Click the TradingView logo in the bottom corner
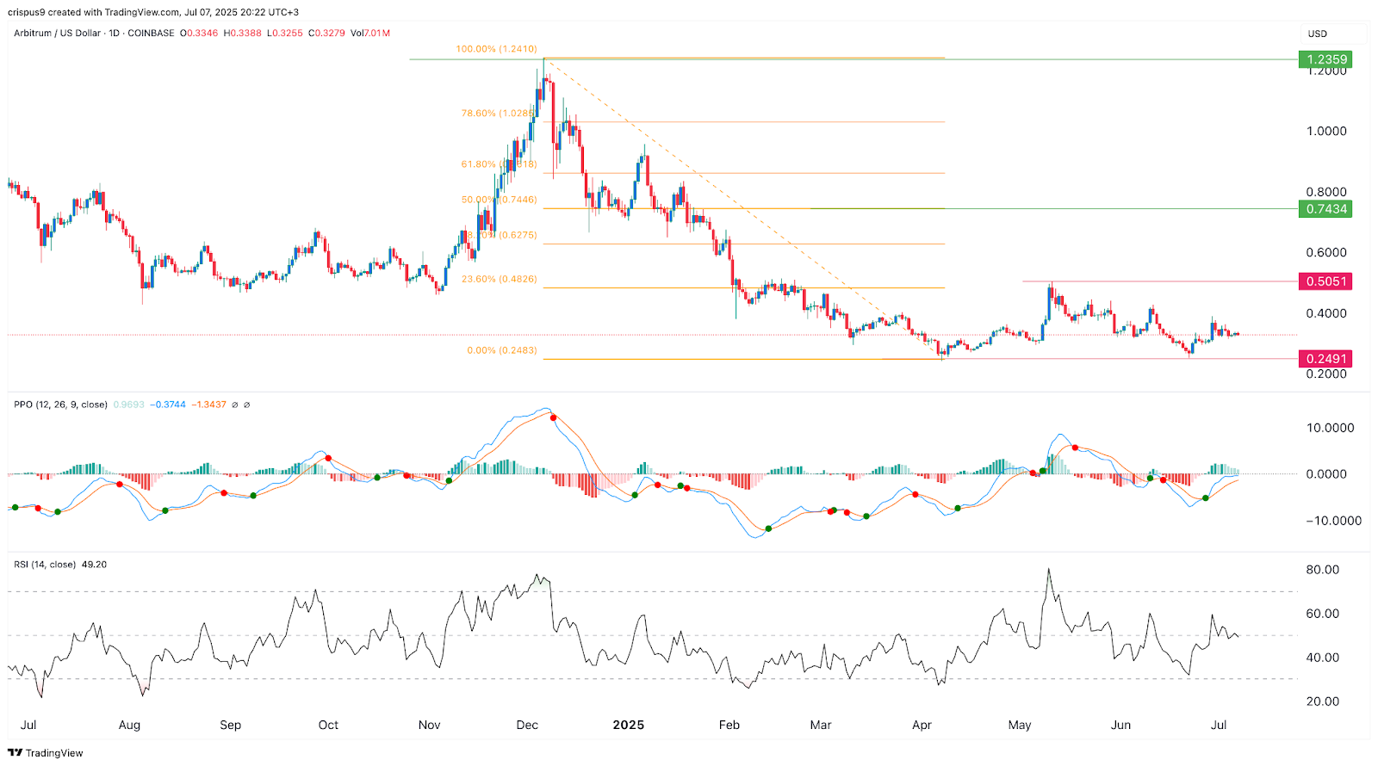This screenshot has width=1378, height=766. (46, 753)
